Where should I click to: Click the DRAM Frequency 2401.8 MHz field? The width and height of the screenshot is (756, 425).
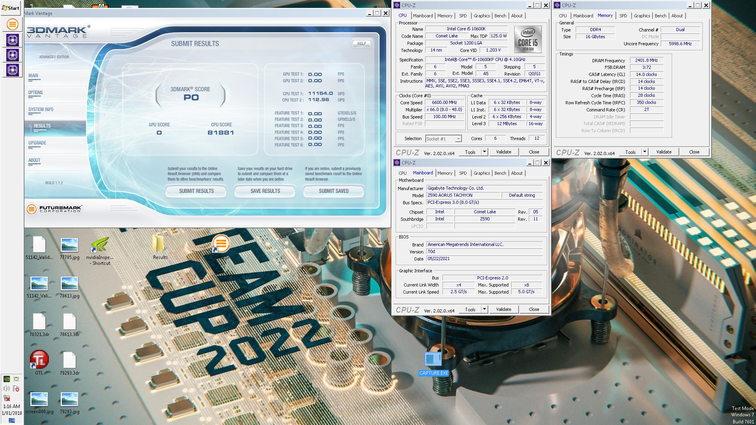point(647,60)
